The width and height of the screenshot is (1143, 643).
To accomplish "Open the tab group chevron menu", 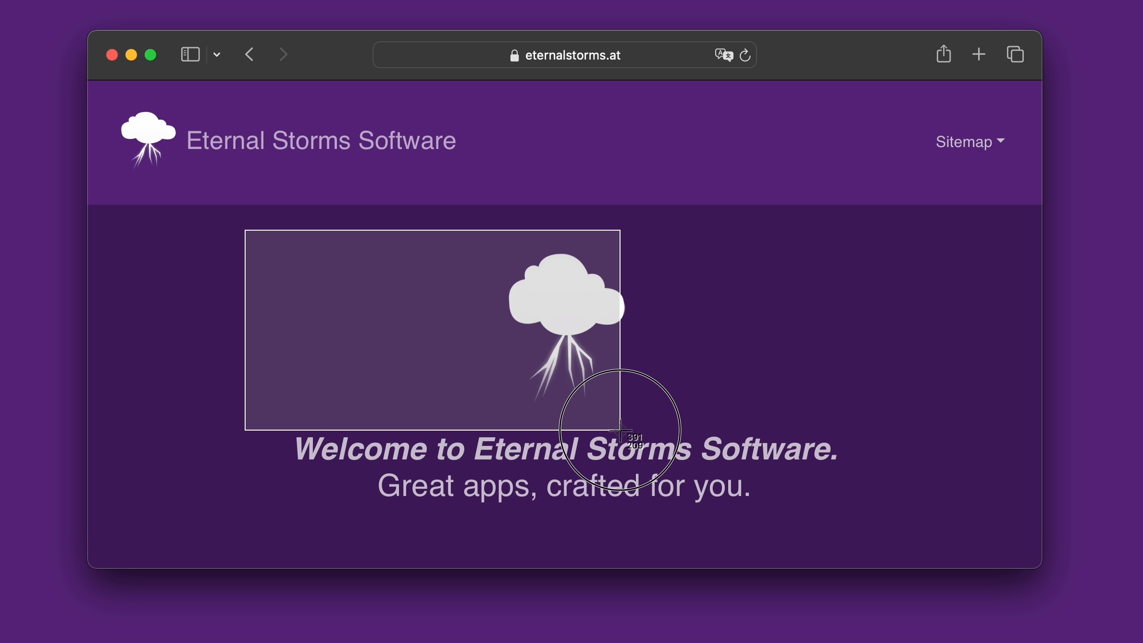I will [x=217, y=55].
